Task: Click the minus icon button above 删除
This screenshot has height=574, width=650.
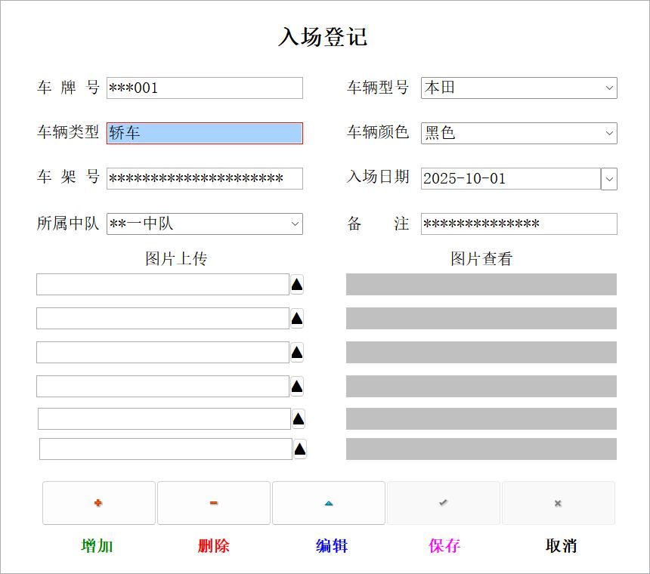Action: (213, 503)
